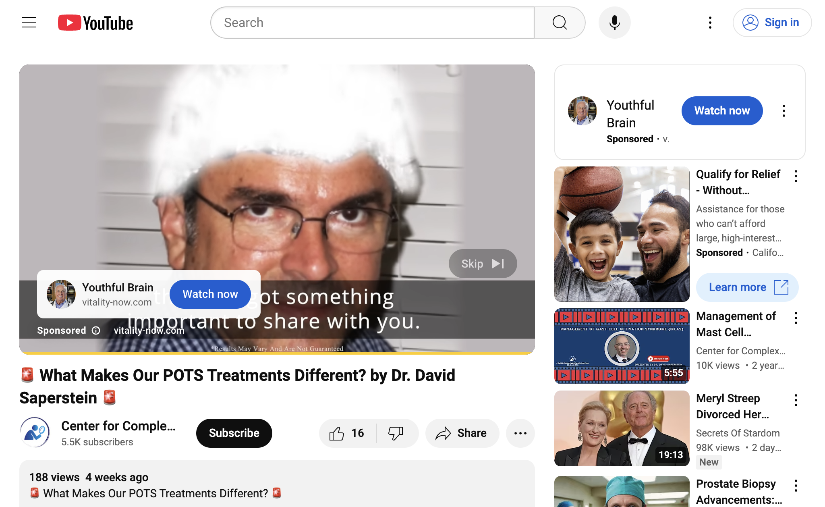This screenshot has height=507, width=825.
Task: Open Center for Complex channel avatar
Action: click(x=35, y=432)
